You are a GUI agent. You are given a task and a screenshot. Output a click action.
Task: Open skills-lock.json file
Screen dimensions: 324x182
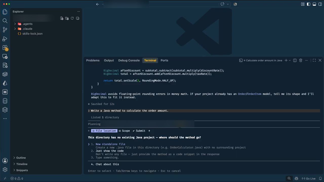click(x=32, y=34)
